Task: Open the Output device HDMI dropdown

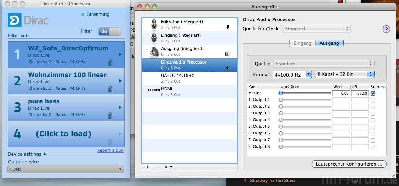Action: [x=65, y=169]
